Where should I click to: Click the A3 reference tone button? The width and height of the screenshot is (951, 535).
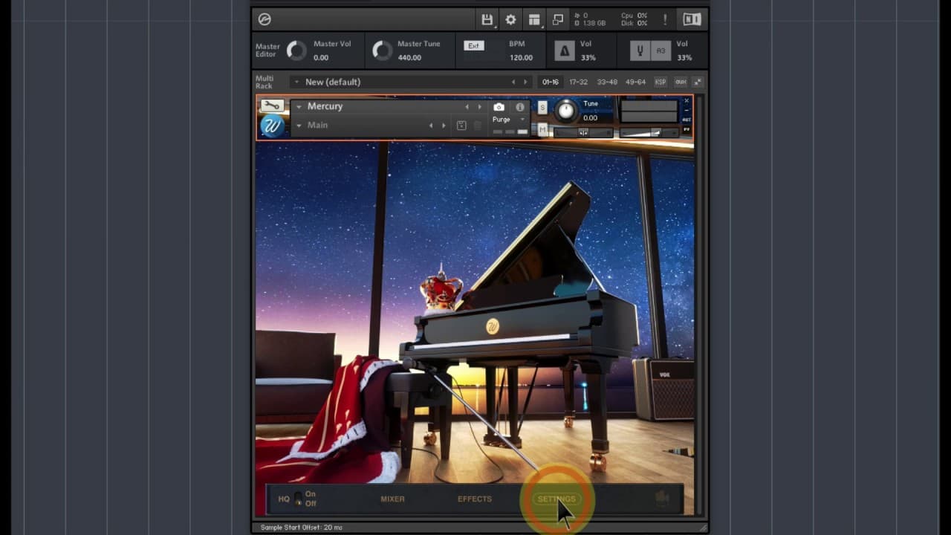(660, 51)
